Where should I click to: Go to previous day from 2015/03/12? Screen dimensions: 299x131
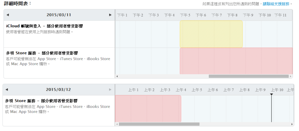tap(7, 90)
